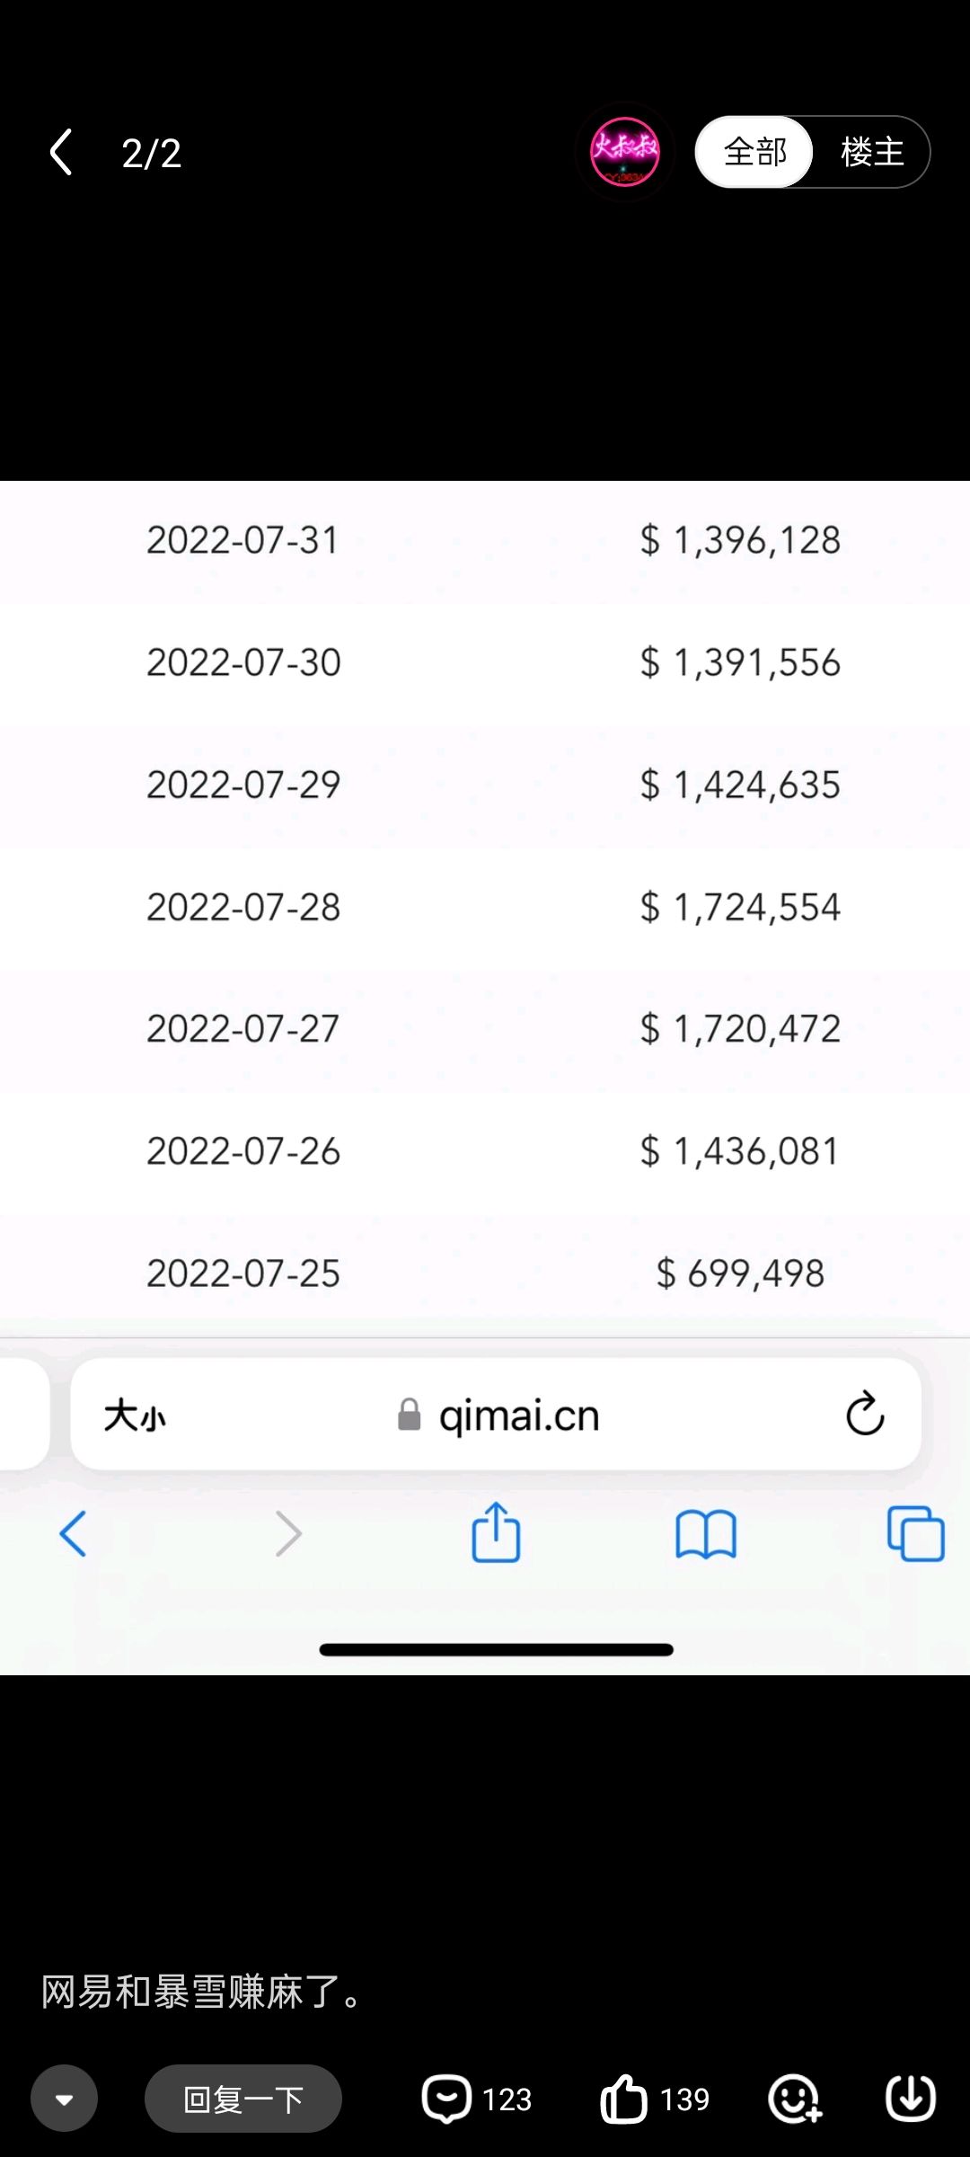Tap the post caption 网易和暴雪赚麻了
Viewport: 970px width, 2157px height.
203,1992
